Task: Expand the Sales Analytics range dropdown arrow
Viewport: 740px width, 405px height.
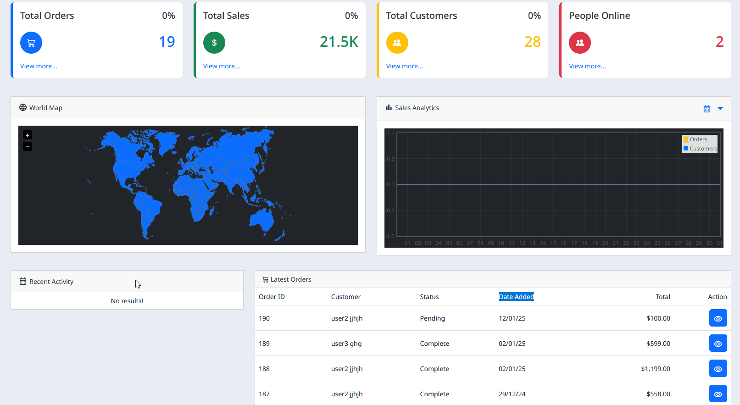Action: point(720,109)
